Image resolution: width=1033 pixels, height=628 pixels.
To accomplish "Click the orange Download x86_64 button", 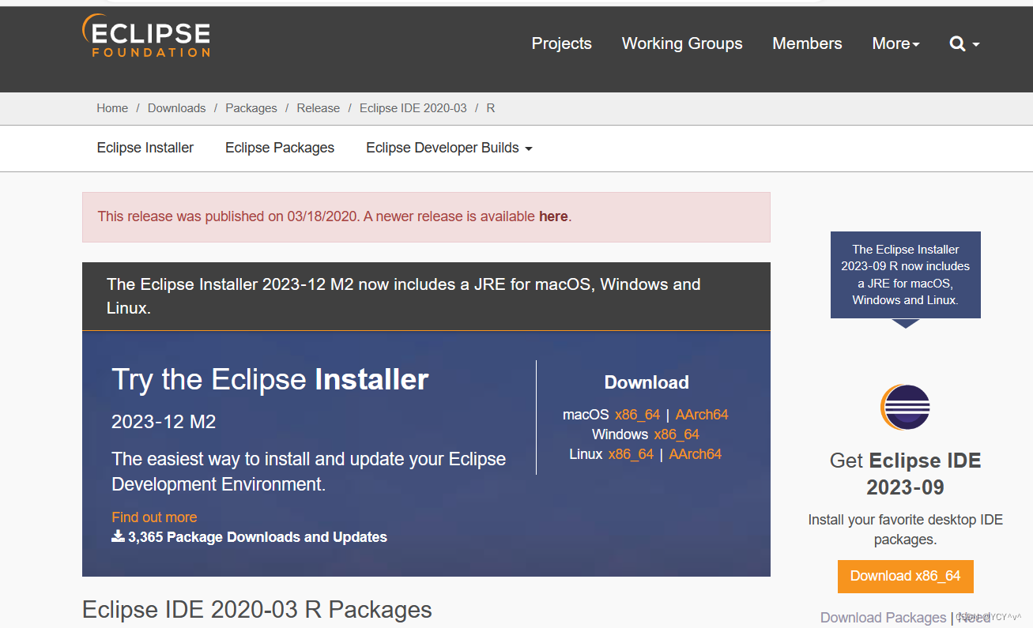I will [905, 576].
